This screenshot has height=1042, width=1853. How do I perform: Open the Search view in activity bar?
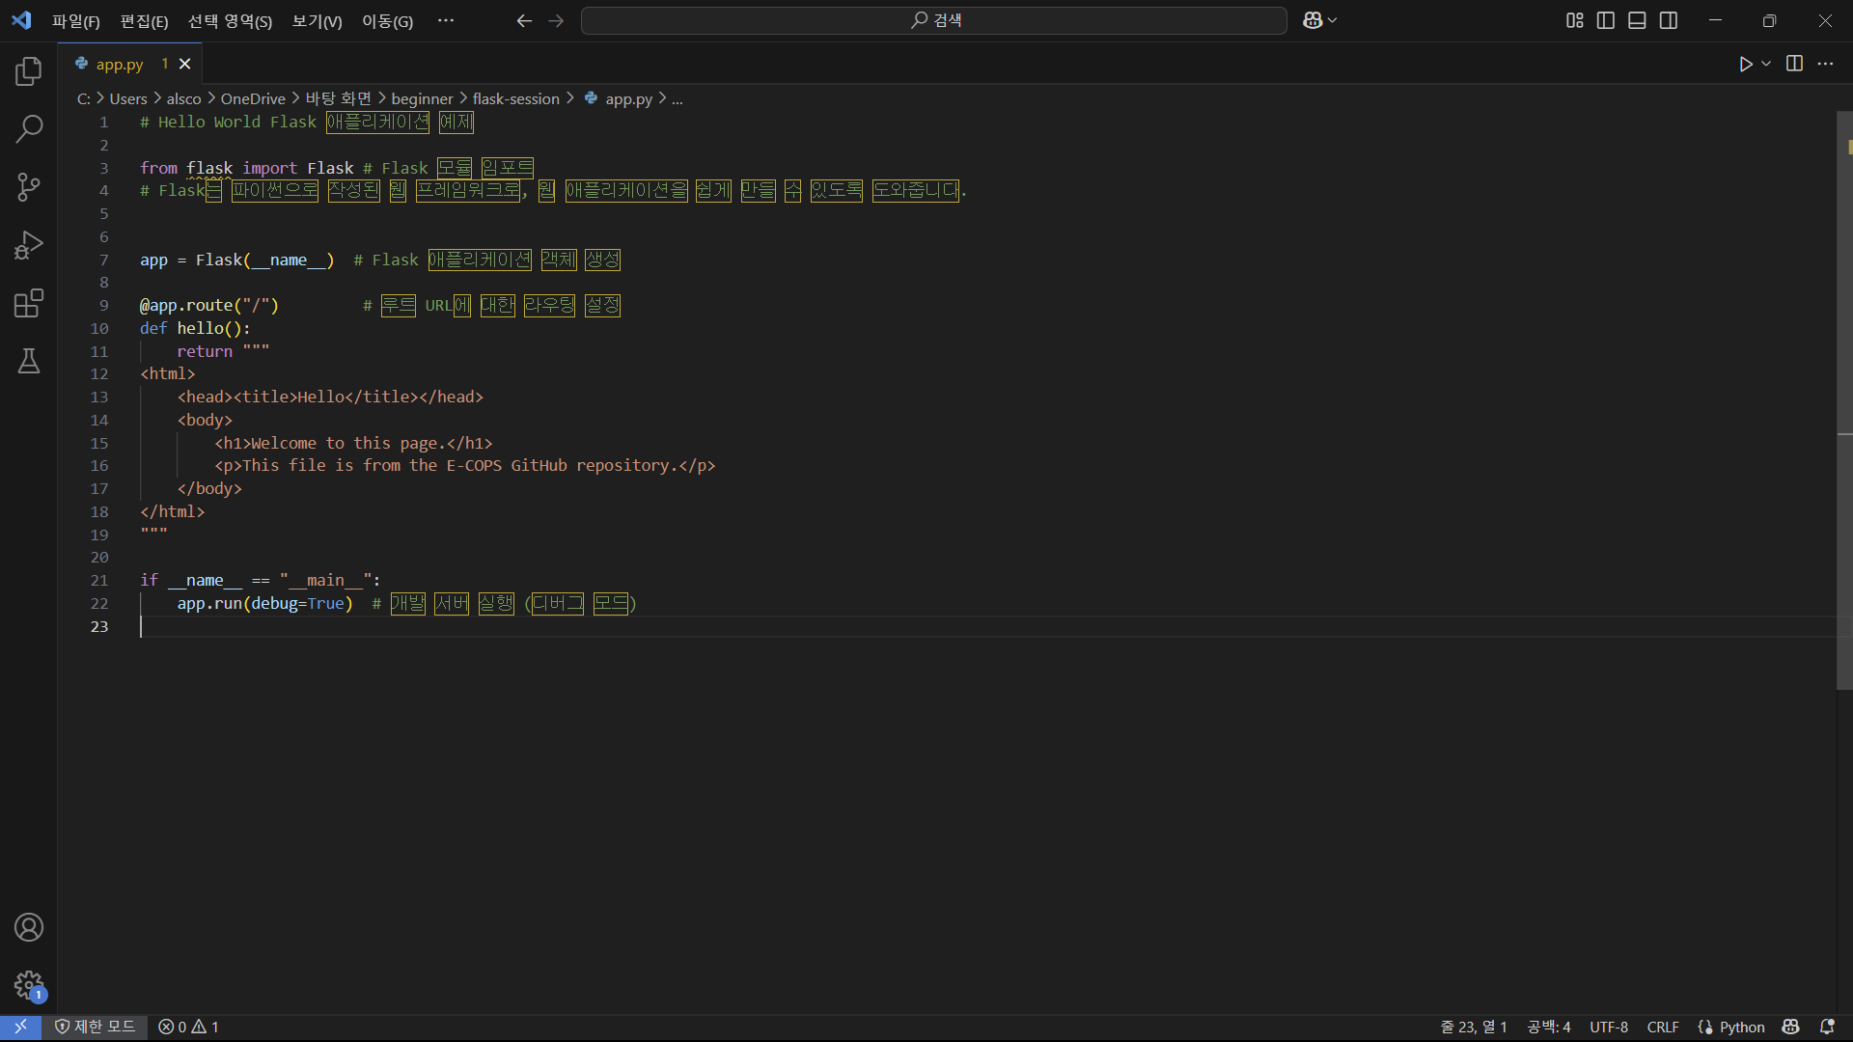click(x=29, y=128)
